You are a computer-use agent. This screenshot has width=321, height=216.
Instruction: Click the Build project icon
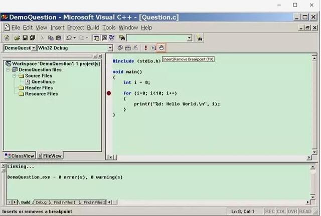[128, 48]
